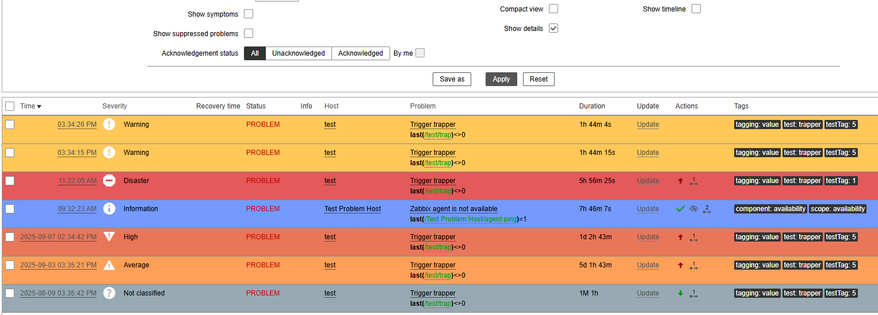Click the testTag: 1 tag
This screenshot has height=315, width=878.
[841, 181]
